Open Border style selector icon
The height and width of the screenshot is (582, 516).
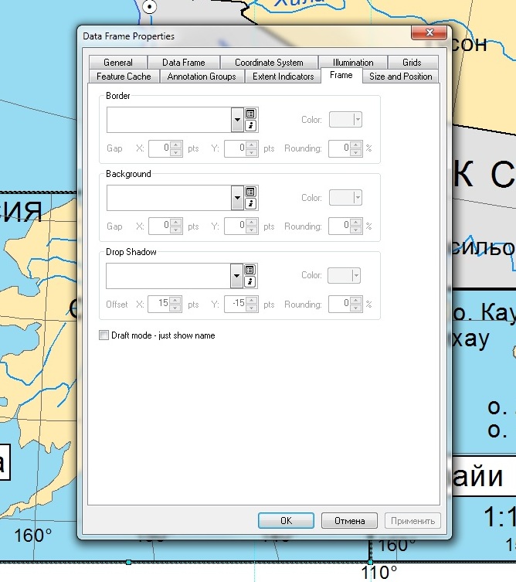click(x=250, y=114)
